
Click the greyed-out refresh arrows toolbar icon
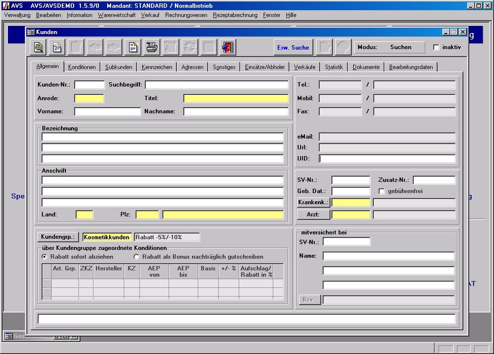pos(190,47)
